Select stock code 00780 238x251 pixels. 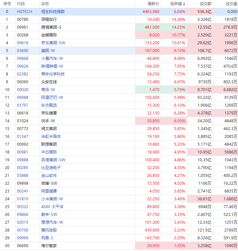(x=22, y=20)
